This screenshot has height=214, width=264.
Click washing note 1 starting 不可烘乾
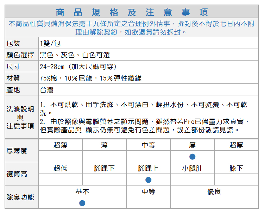coord(144,109)
